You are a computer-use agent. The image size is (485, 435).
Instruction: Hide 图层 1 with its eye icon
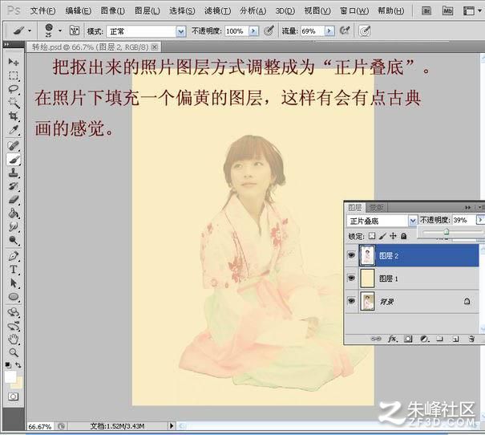[351, 278]
